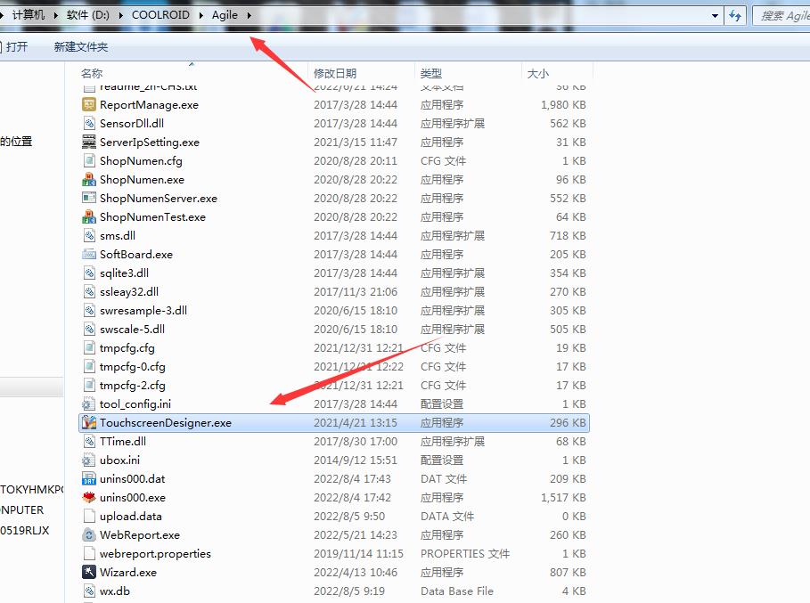Image resolution: width=810 pixels, height=603 pixels.
Task: Click the unins000.dat file icon
Action: 89,479
